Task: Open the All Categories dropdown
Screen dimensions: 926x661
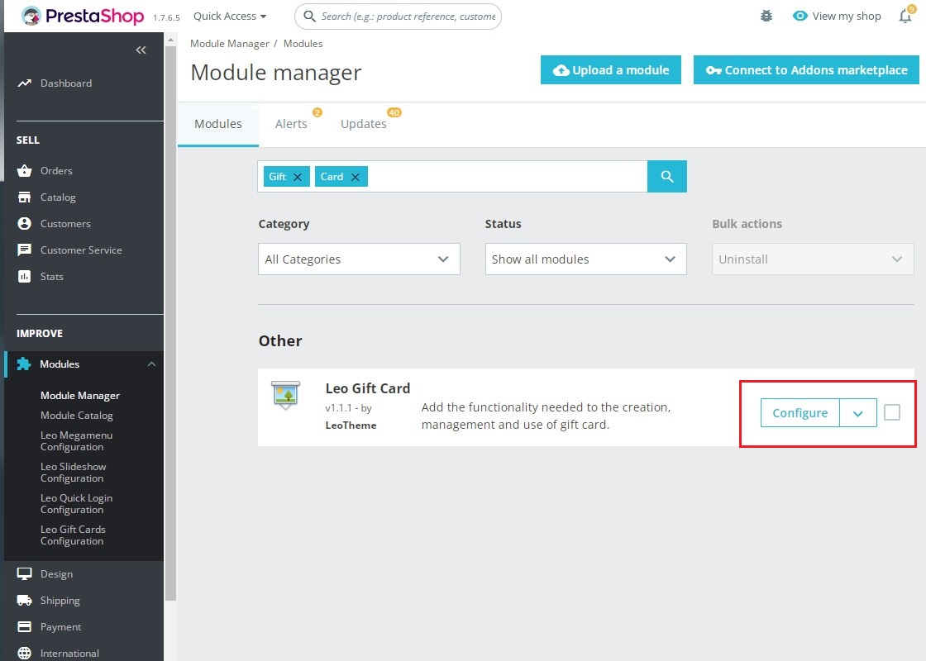Action: [x=359, y=259]
